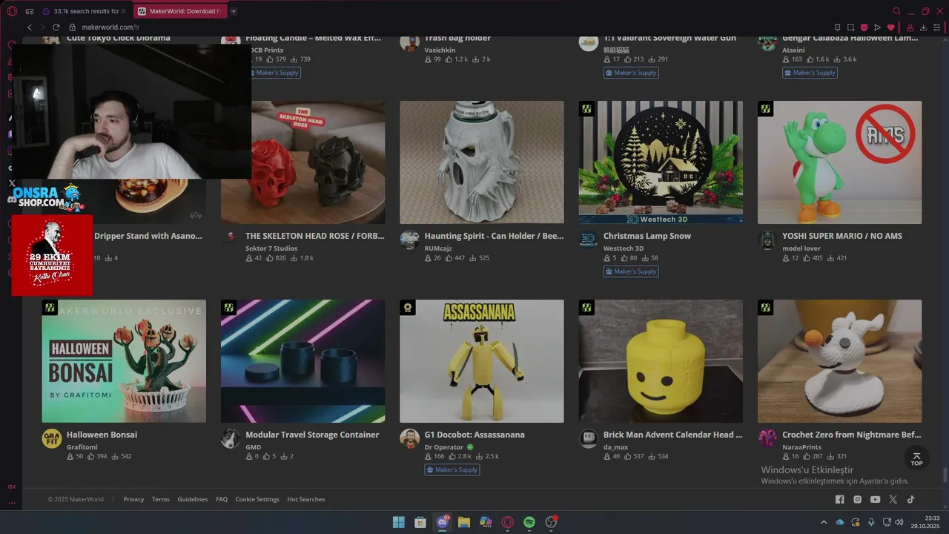Image resolution: width=949 pixels, height=534 pixels.
Task: Open 'G1 Docobot: Assassanana' title link
Action: [x=474, y=435]
